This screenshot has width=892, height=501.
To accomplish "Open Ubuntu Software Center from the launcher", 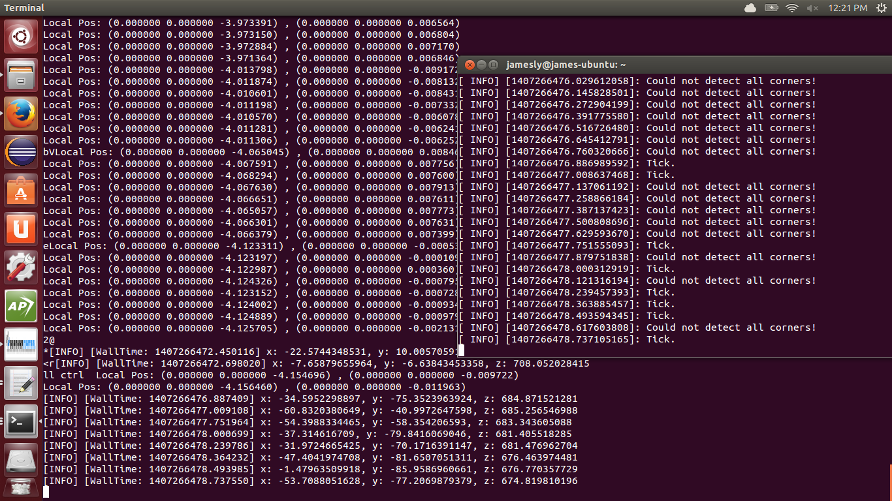I will [x=21, y=190].
